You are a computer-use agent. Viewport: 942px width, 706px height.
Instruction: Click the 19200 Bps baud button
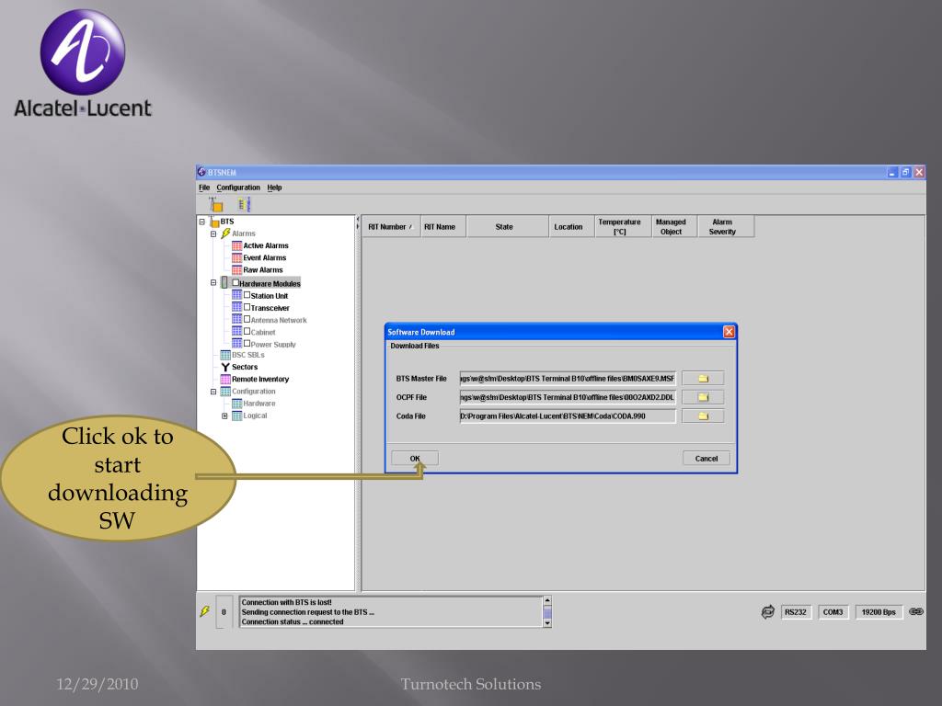pos(879,611)
